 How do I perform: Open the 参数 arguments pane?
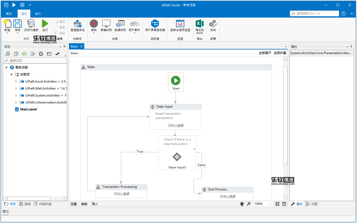point(84,204)
